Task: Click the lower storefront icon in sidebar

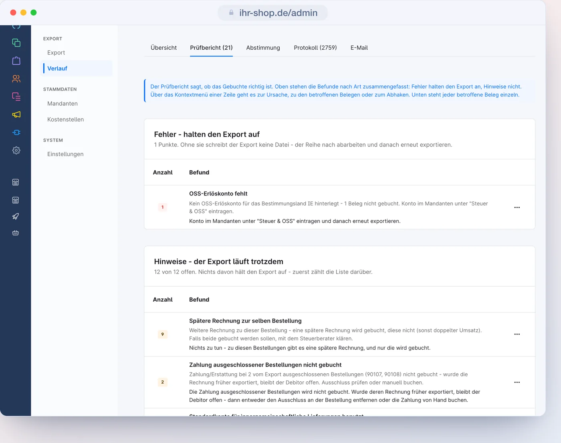Action: pyautogui.click(x=16, y=200)
